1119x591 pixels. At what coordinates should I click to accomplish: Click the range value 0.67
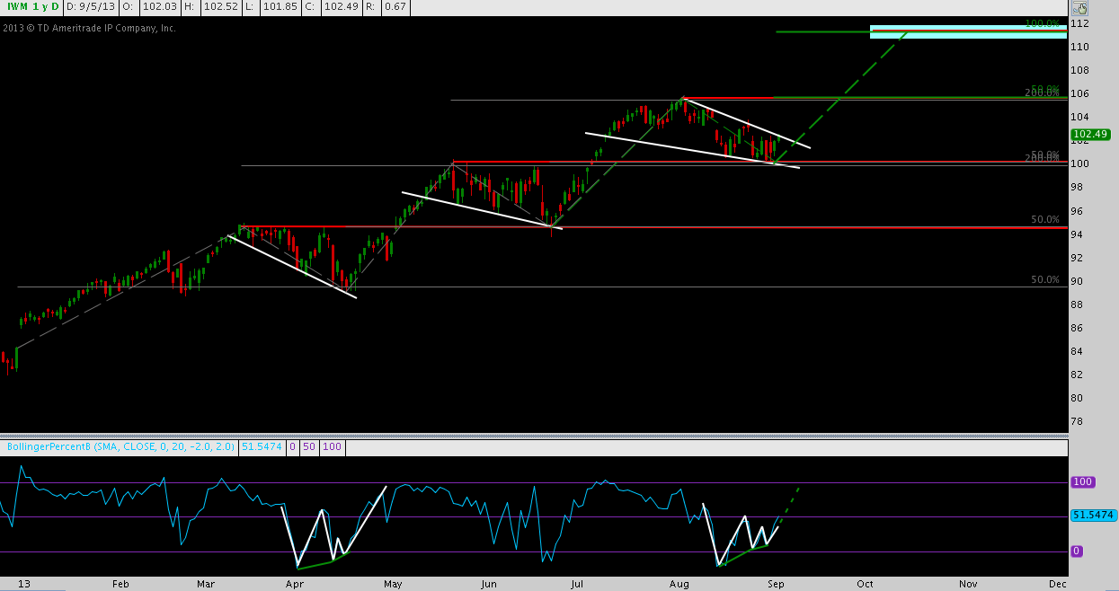[395, 7]
